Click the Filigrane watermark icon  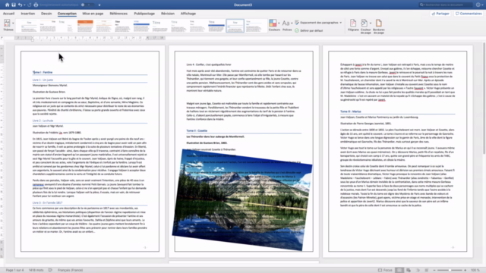(x=353, y=24)
